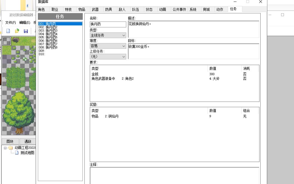The image size is (294, 184).
Task: Click inside the 名称 field showing 换丹药
Action: [108, 24]
